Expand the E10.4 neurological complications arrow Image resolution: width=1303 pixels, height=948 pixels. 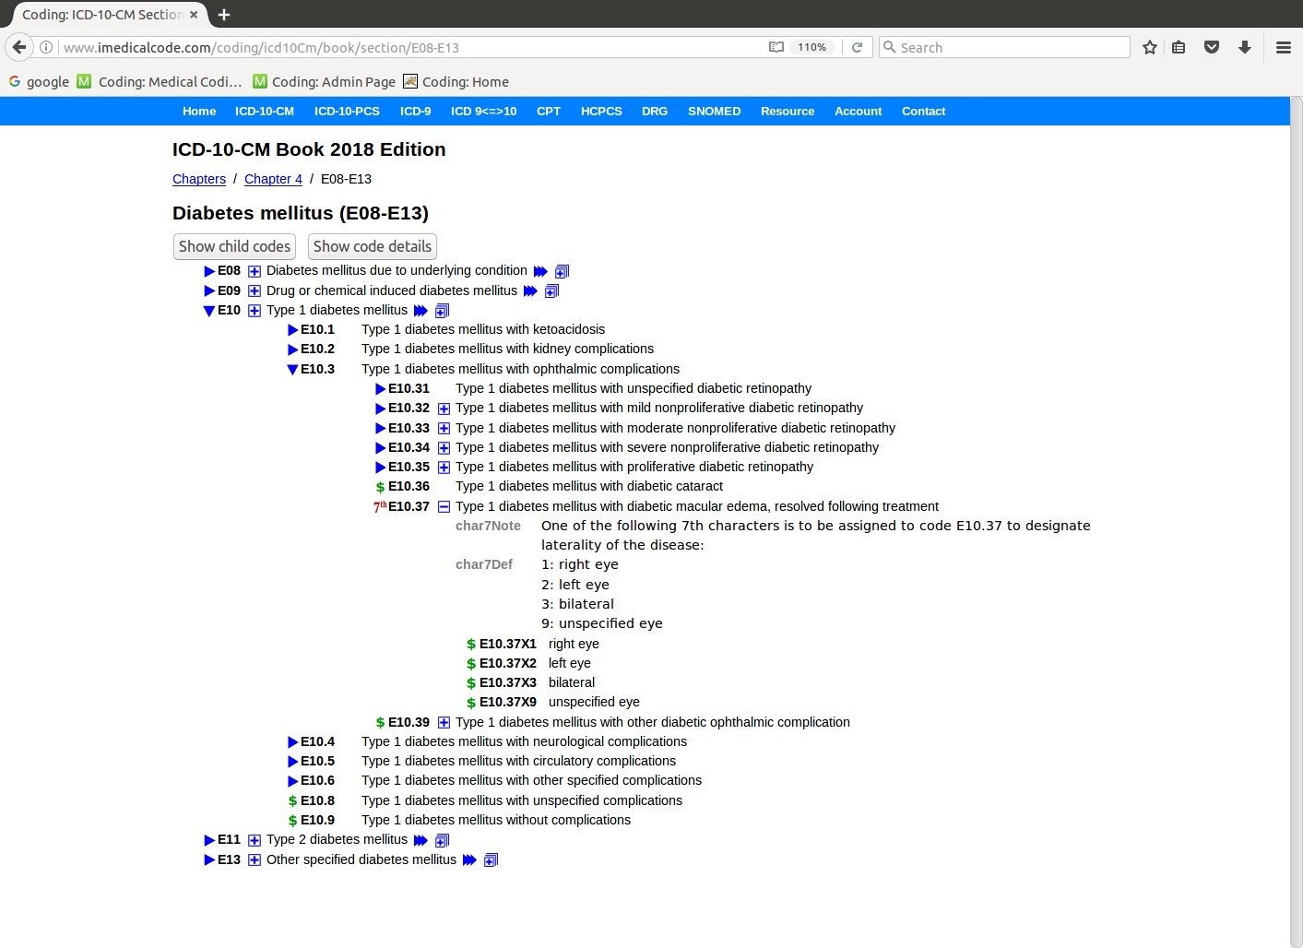pyautogui.click(x=292, y=741)
